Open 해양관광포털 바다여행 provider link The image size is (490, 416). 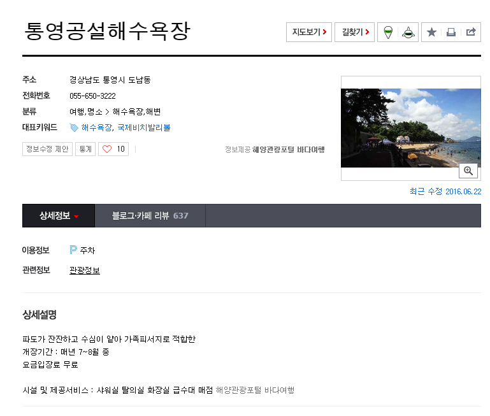pyautogui.click(x=289, y=150)
